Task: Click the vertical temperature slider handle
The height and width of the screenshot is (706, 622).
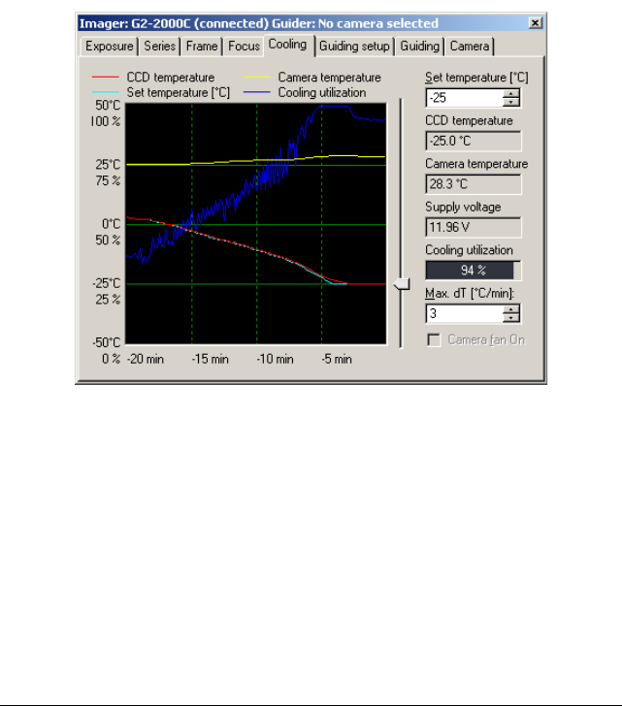Action: [402, 284]
